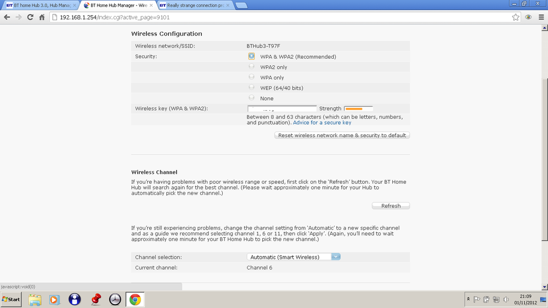Select WPA2 only security option

[x=251, y=66]
